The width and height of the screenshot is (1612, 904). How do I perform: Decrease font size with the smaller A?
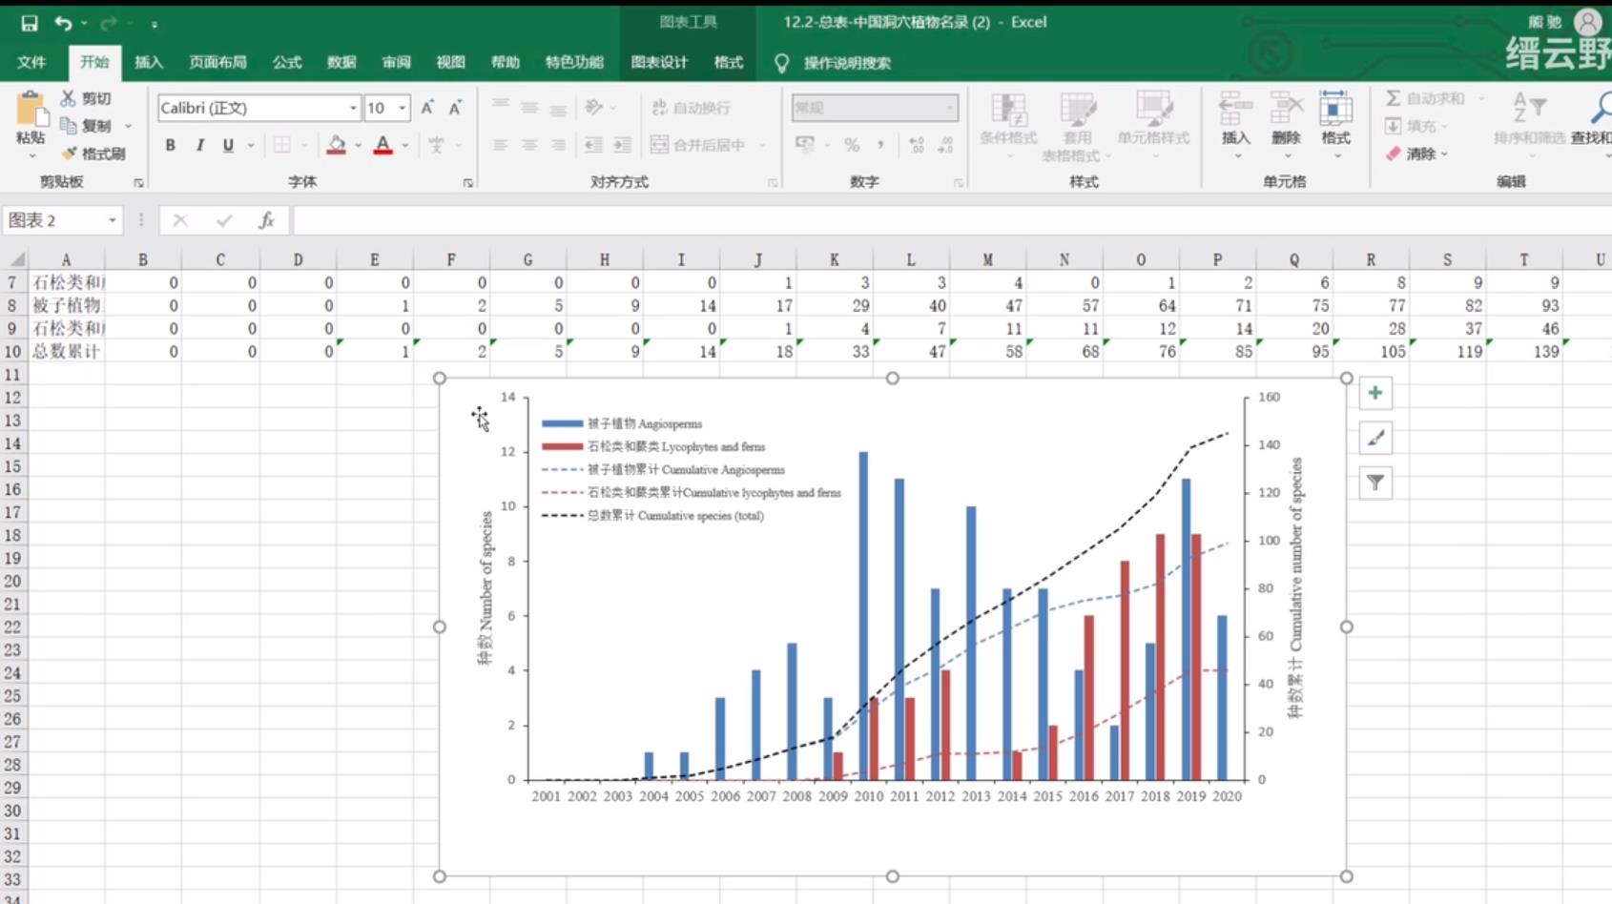tap(455, 108)
